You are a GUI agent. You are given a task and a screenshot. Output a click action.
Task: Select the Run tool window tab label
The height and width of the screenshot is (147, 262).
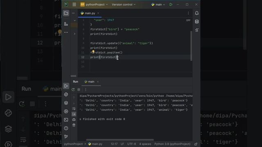(x=75, y=82)
